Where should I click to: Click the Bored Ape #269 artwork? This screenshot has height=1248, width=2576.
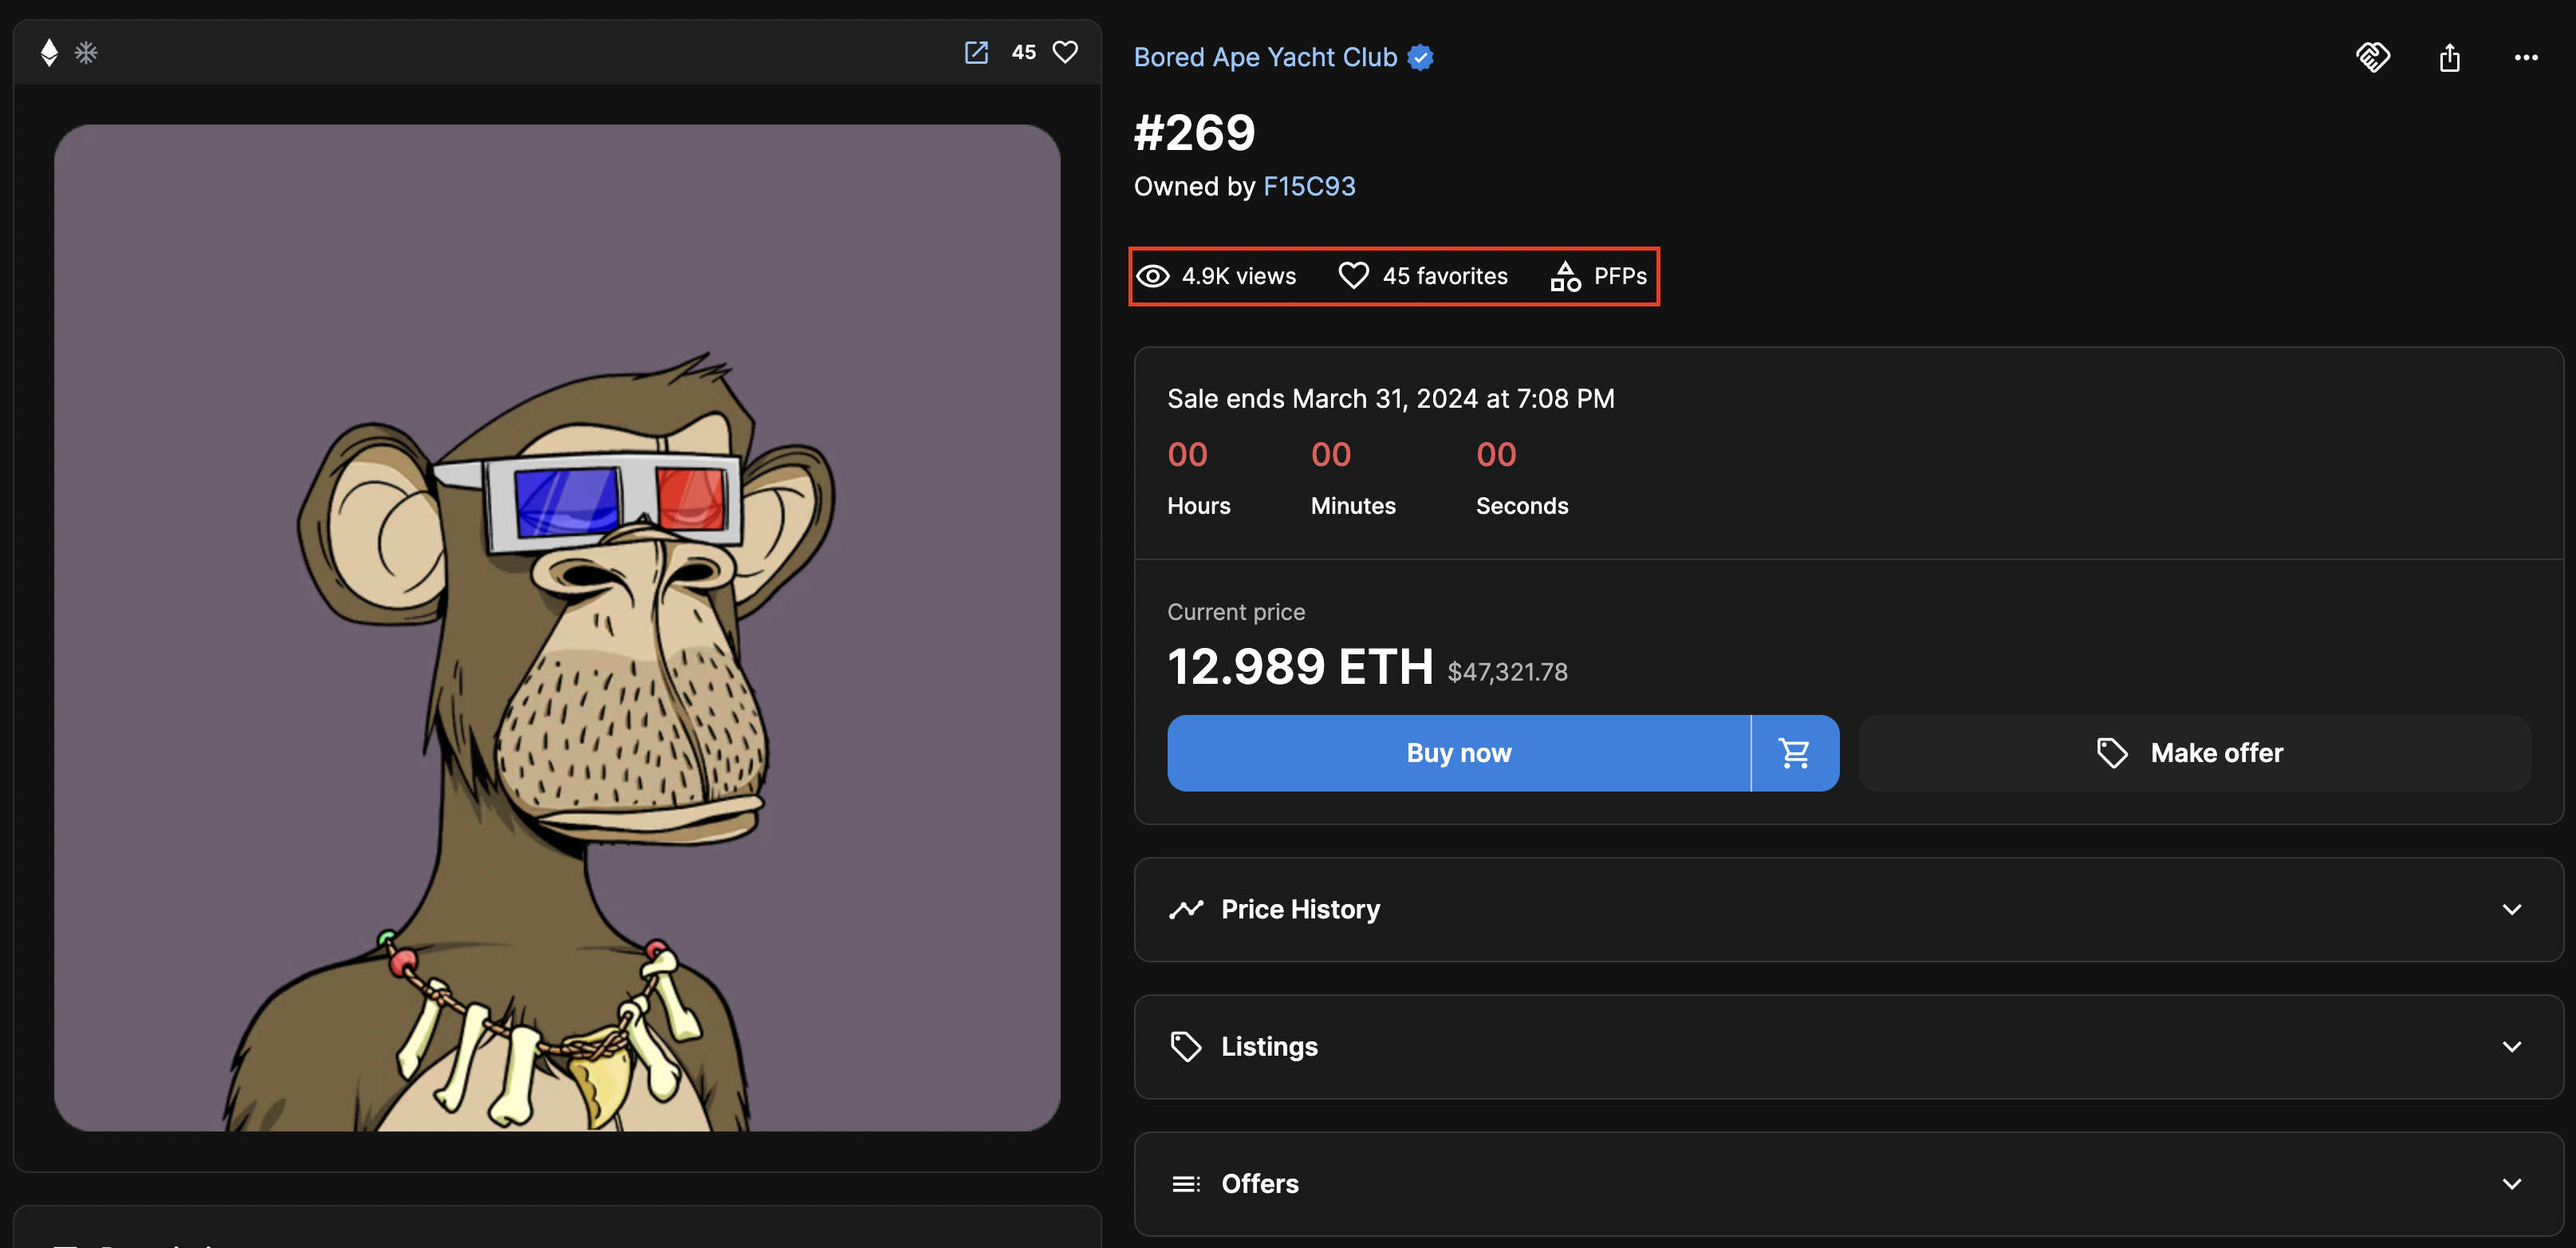pos(557,627)
